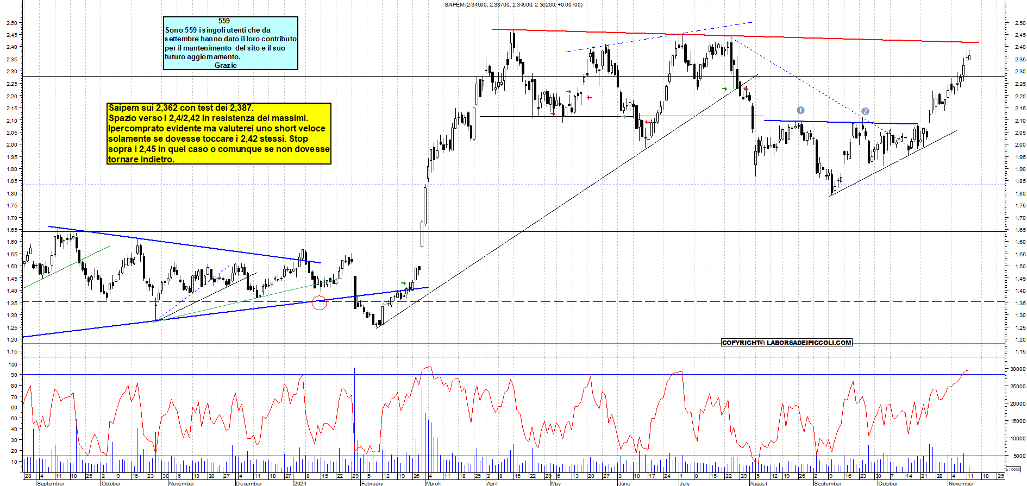Click the '5000' volume scale label
The height and width of the screenshot is (486, 1027).
(1019, 456)
